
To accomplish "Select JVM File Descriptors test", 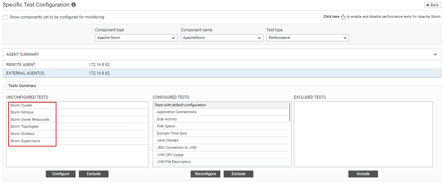I will point(221,162).
